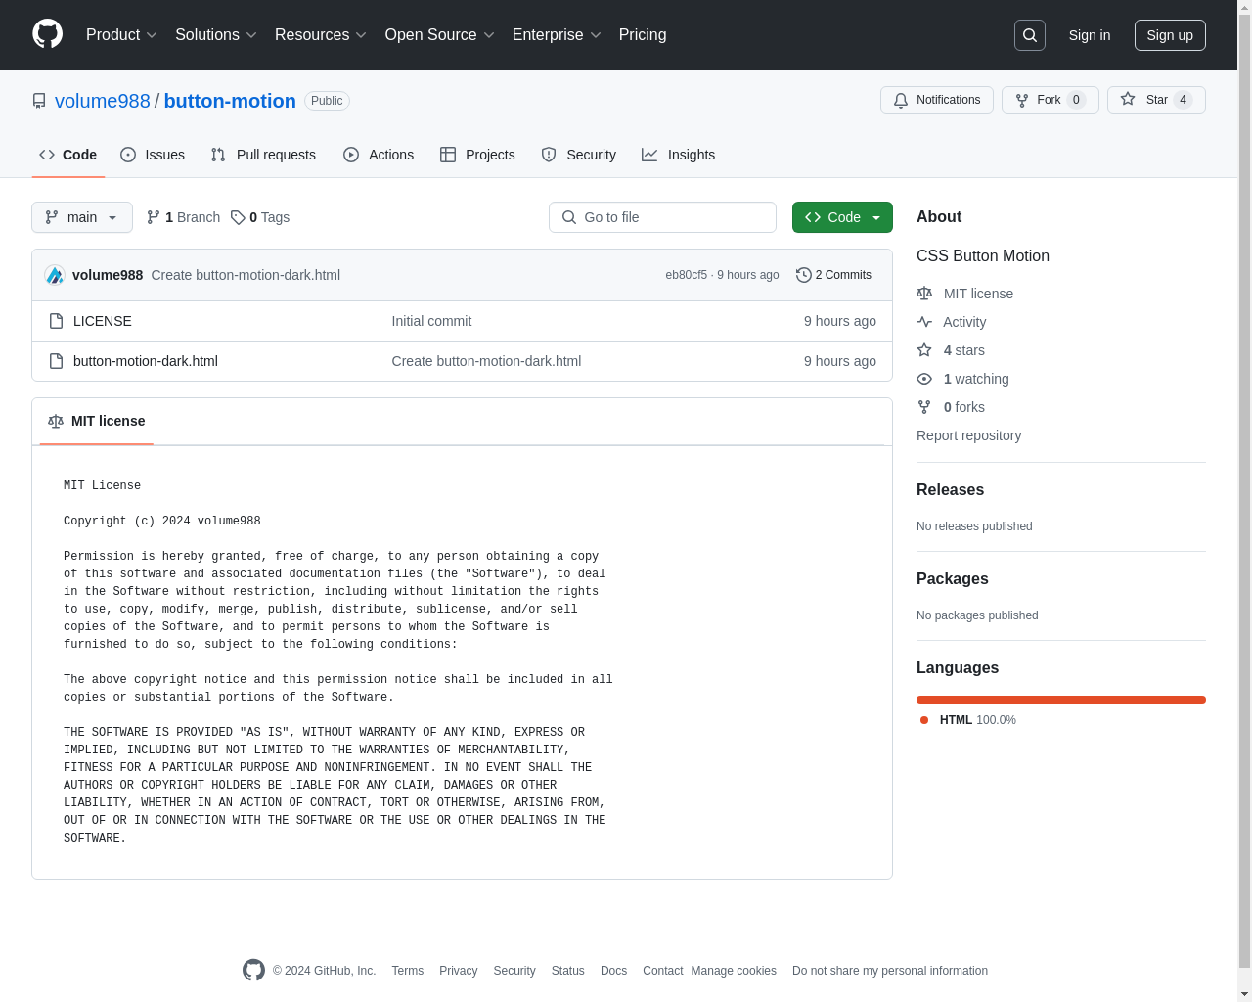Click the Sign up button
Image resolution: width=1252 pixels, height=1002 pixels.
tap(1170, 35)
